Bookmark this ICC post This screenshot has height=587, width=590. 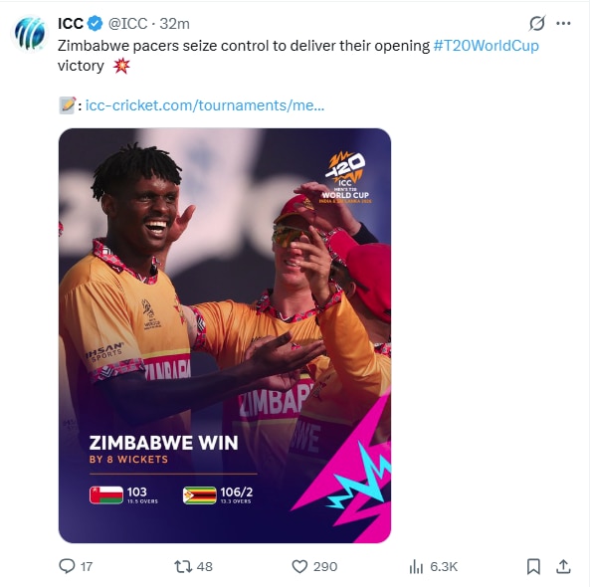(533, 566)
